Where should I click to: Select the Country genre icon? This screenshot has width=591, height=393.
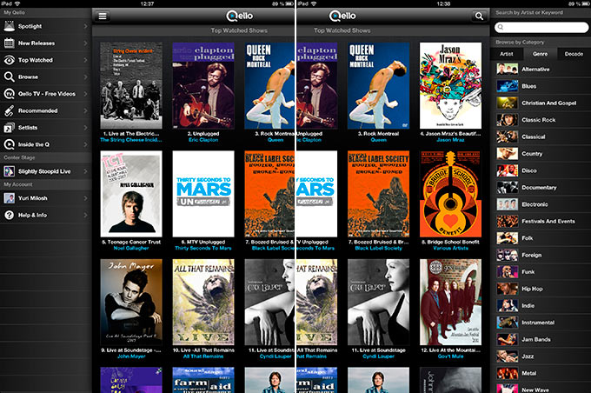[x=507, y=154]
